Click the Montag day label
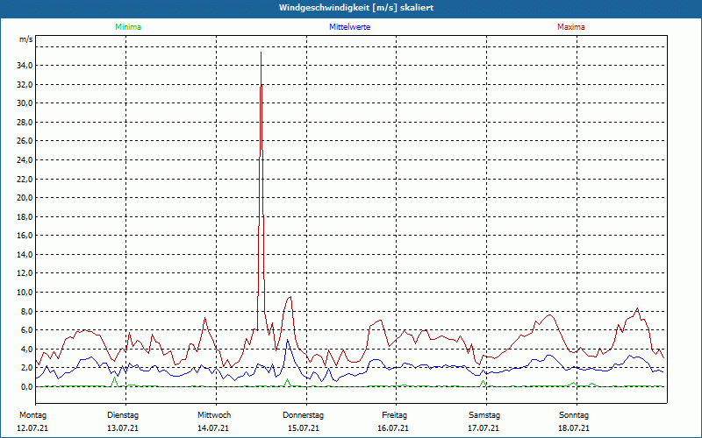Viewport: 702px width, 438px height. point(32,414)
